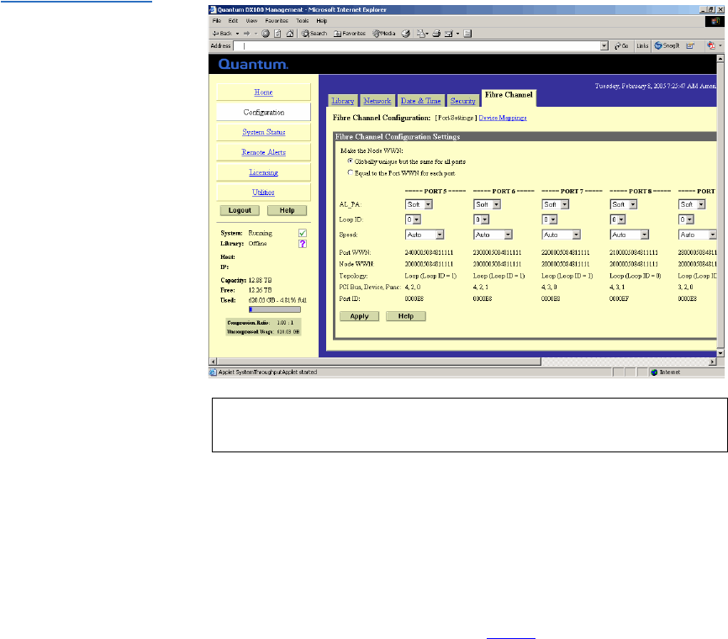This screenshot has width=728, height=639.
Task: Click the Windows flag logo in menu bar
Action: pyautogui.click(x=715, y=21)
